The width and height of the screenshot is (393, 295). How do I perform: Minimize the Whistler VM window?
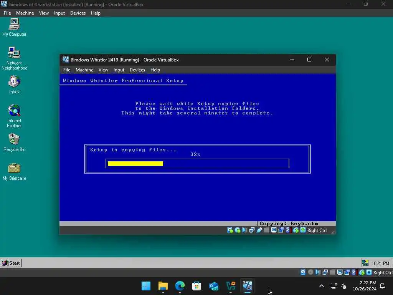292,60
